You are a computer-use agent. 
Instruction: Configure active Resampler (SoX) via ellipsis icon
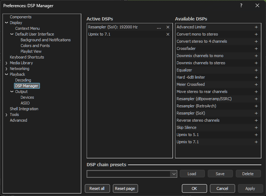[159, 28]
